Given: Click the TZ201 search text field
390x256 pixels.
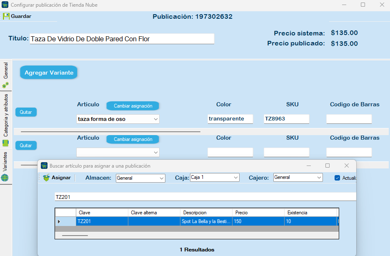Looking at the screenshot, I should tap(204, 197).
